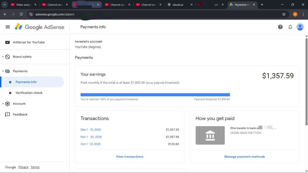Open the Privacy link
The image size is (308, 173).
click(23, 167)
